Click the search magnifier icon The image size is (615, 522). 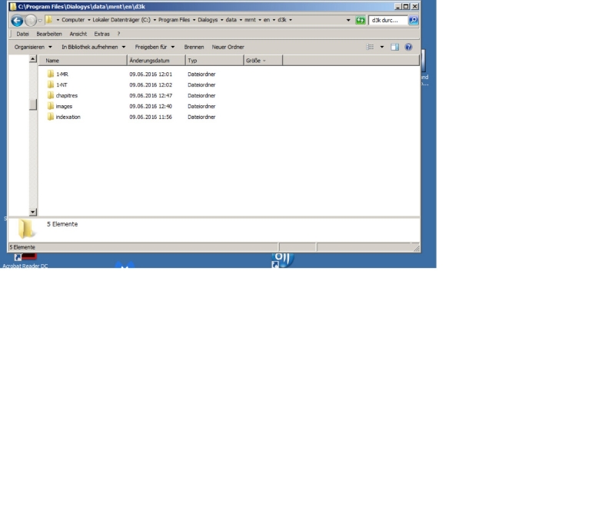[414, 20]
